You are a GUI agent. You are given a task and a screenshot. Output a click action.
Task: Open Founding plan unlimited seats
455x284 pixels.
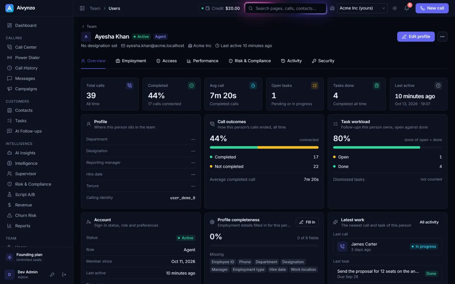(x=36, y=257)
